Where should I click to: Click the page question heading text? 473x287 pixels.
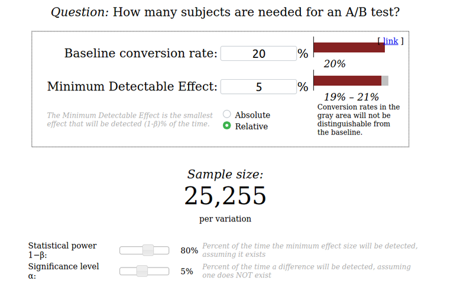point(225,12)
